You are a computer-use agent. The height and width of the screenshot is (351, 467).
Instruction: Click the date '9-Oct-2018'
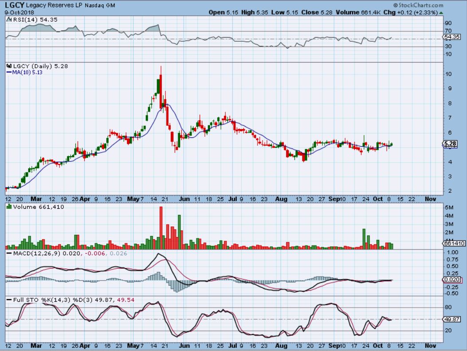pyautogui.click(x=20, y=12)
